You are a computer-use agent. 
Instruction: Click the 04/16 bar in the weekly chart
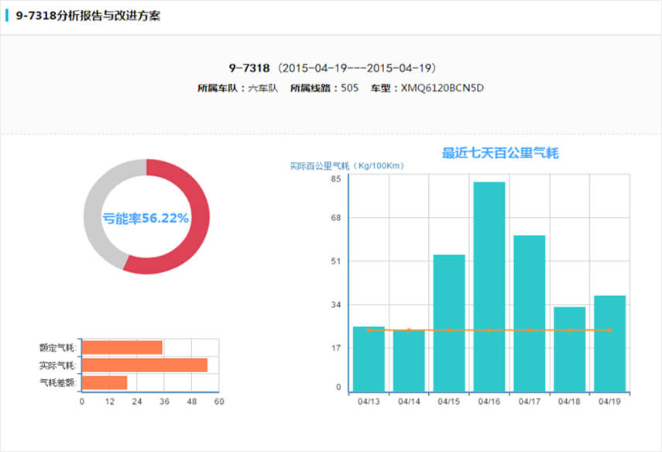click(489, 287)
